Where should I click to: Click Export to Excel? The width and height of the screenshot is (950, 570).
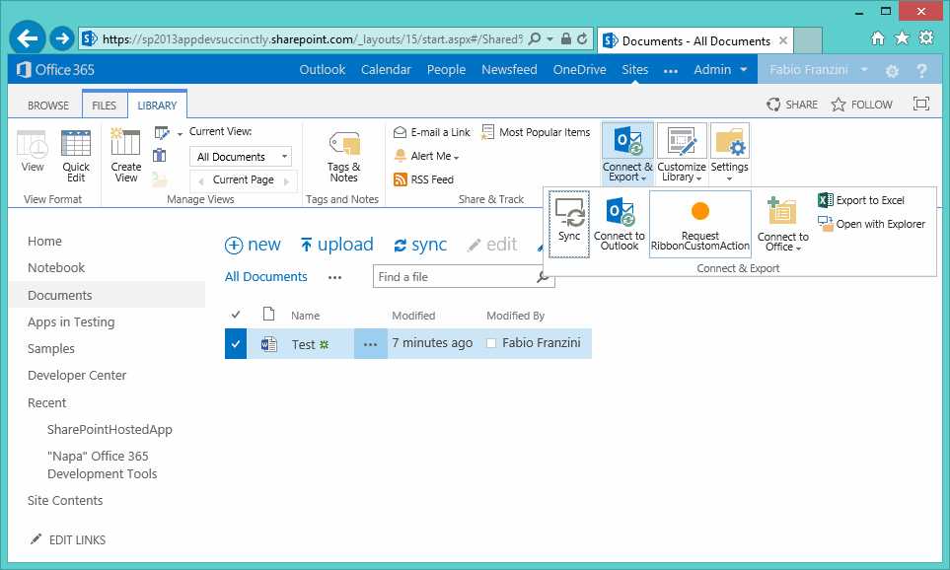click(x=861, y=200)
